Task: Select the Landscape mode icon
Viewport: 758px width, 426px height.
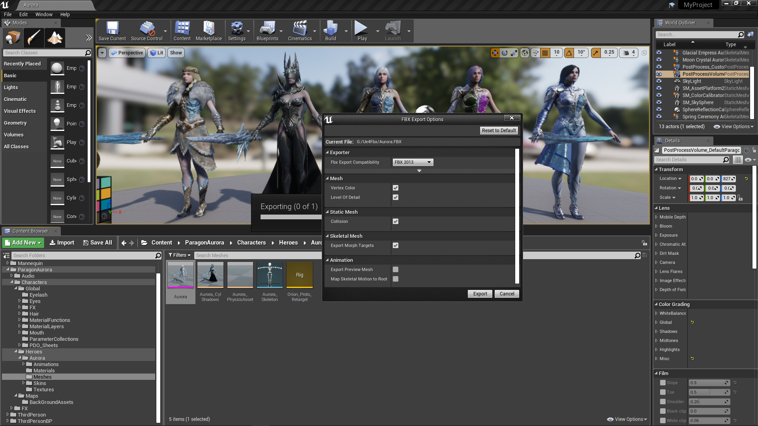Action: (x=54, y=38)
